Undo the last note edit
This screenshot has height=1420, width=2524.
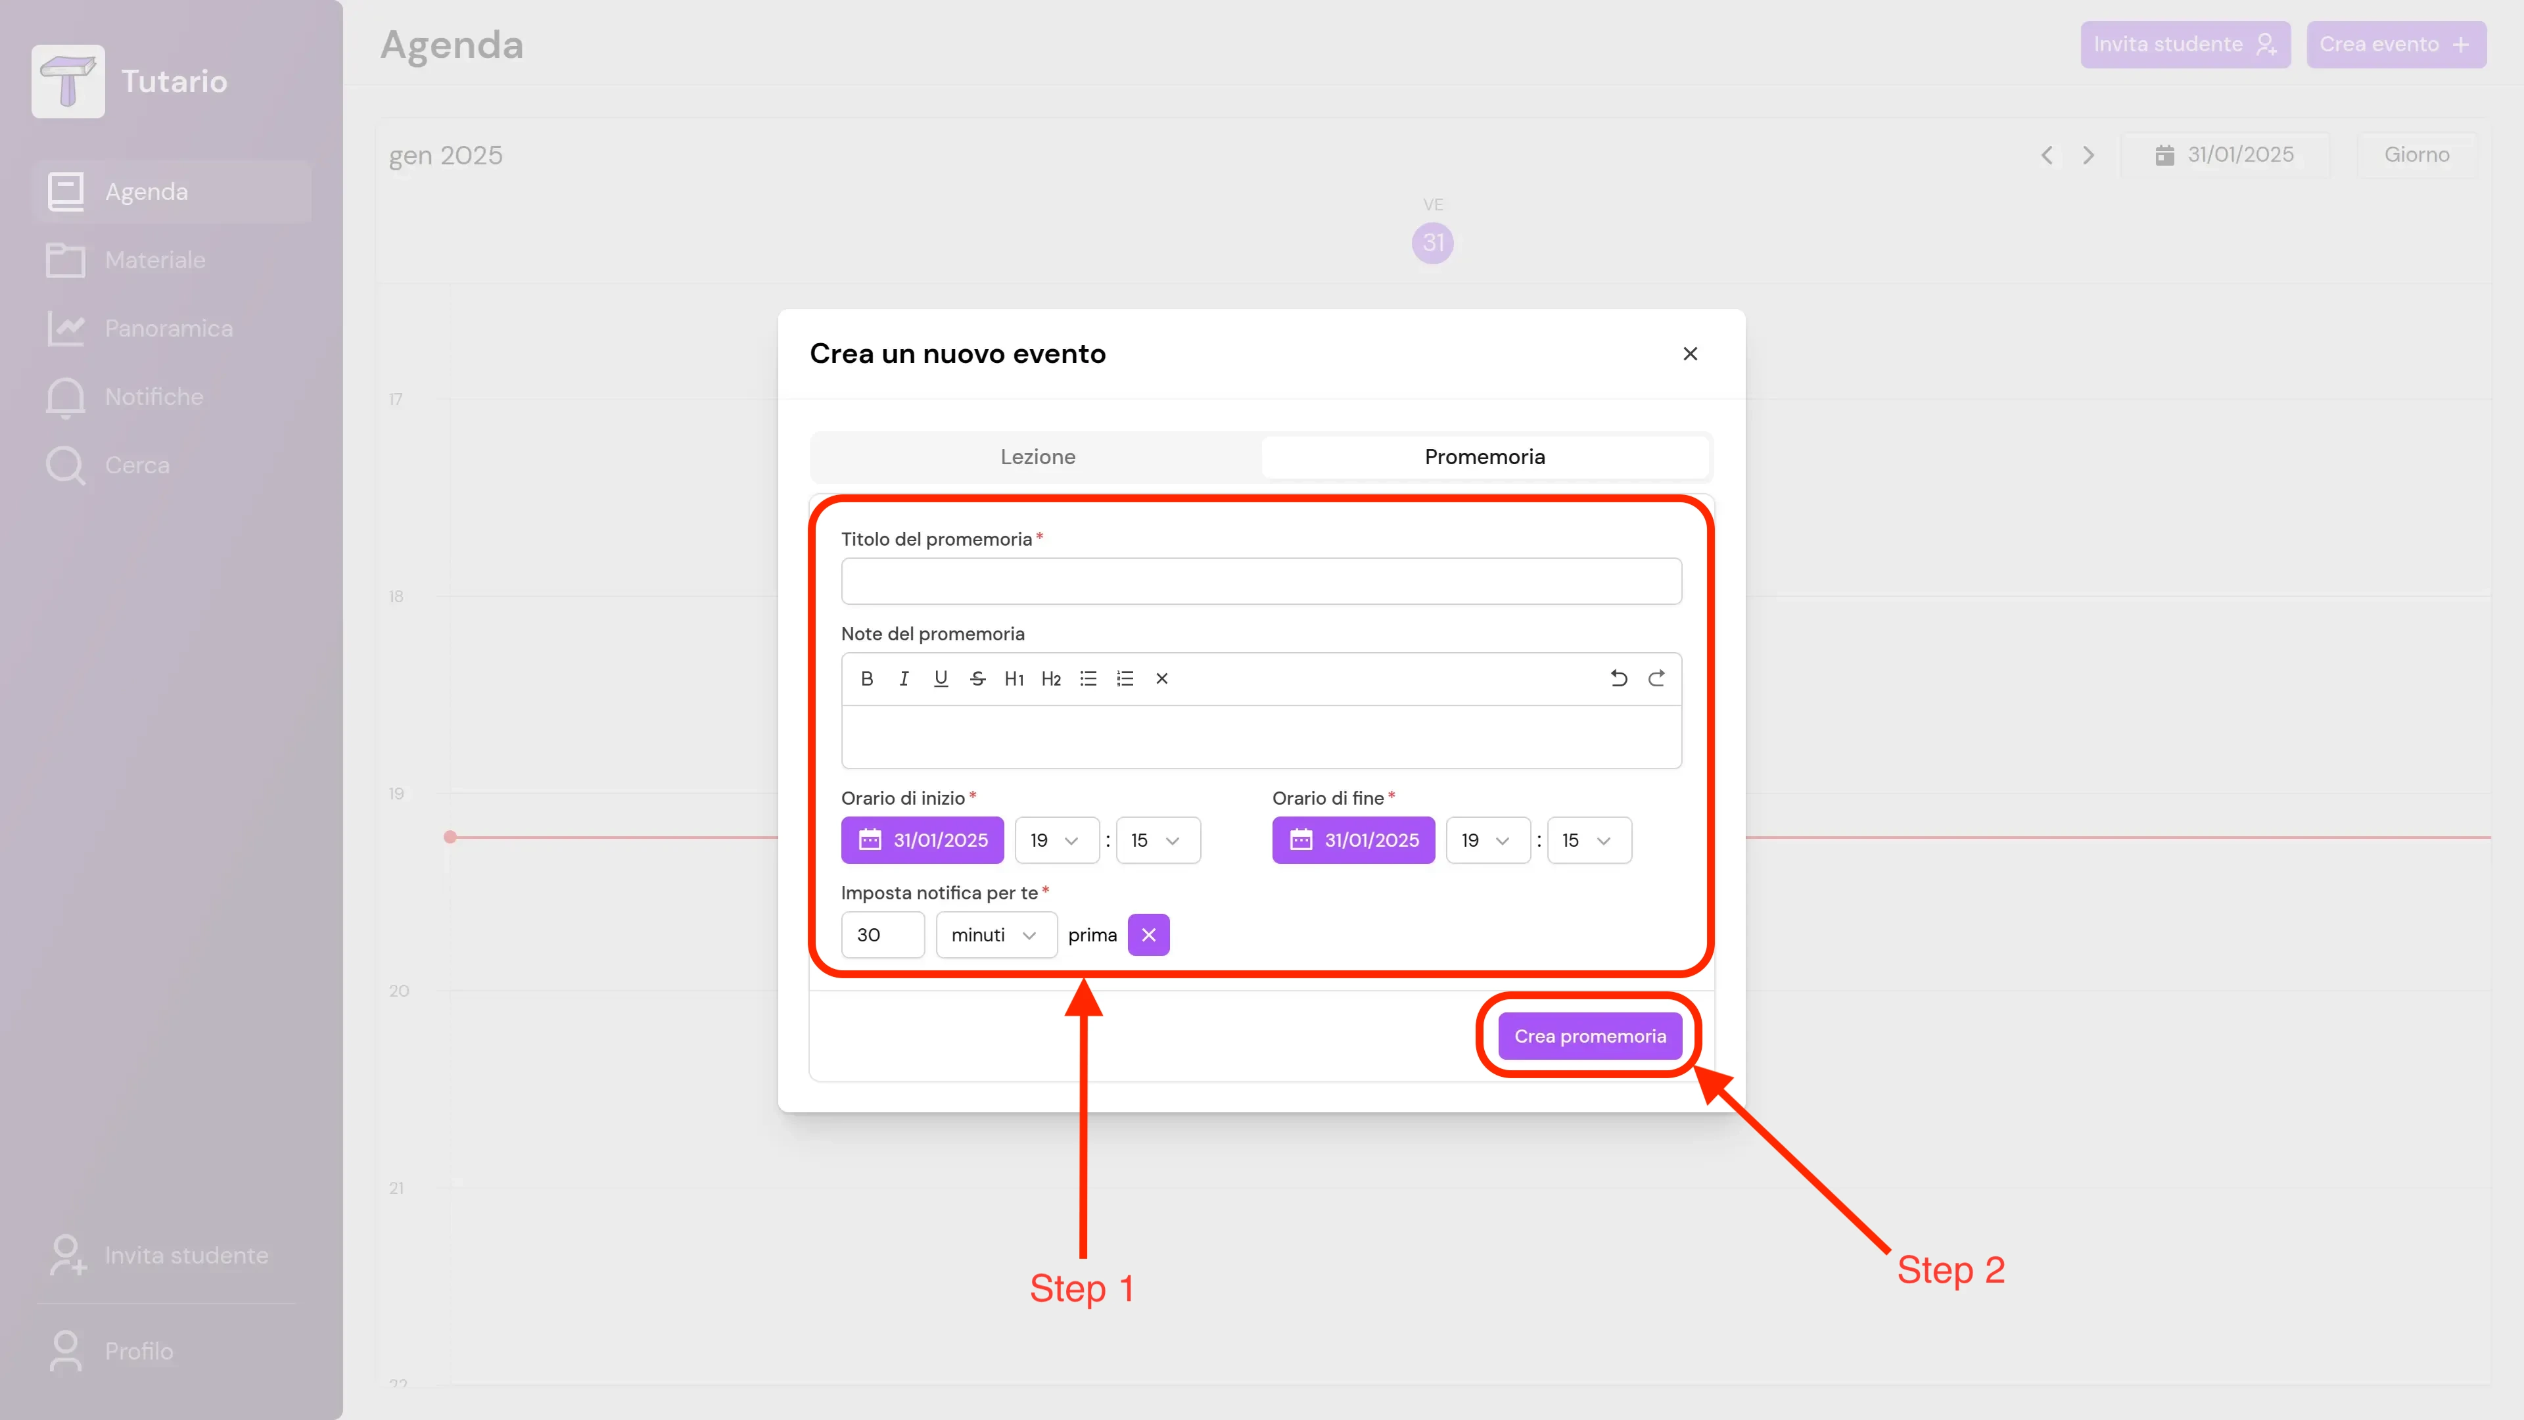coord(1619,678)
